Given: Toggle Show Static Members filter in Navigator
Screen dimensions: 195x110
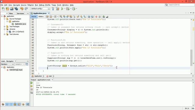Looking at the screenshot, I should click(x=11, y=104).
